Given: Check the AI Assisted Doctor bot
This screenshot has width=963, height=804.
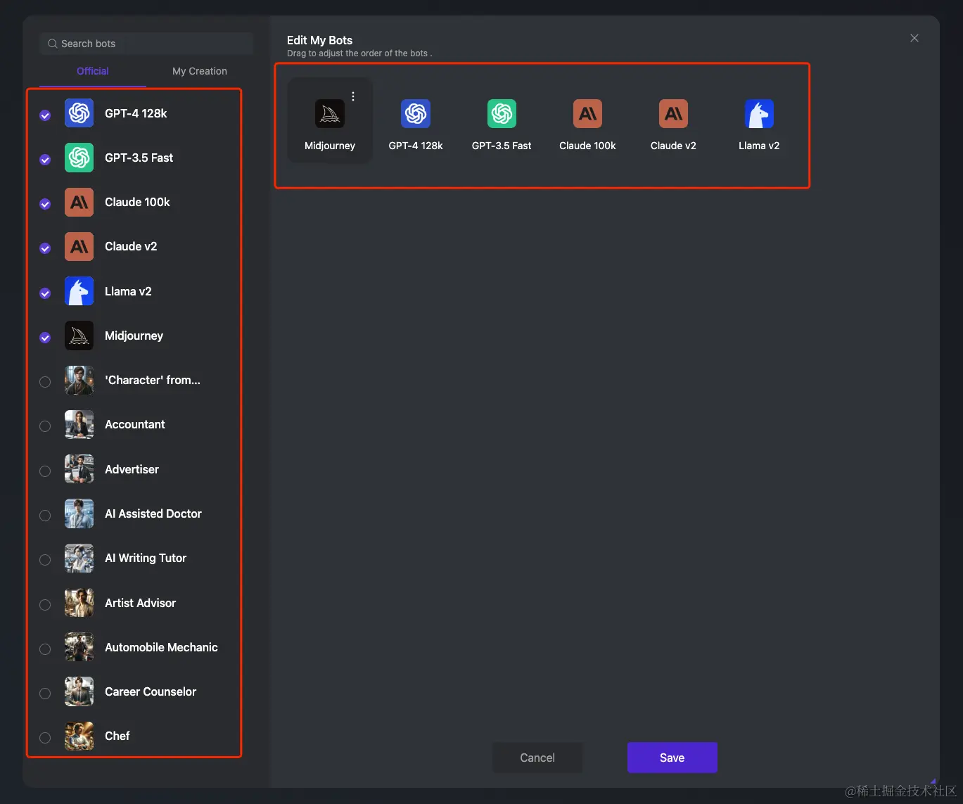Looking at the screenshot, I should [45, 516].
